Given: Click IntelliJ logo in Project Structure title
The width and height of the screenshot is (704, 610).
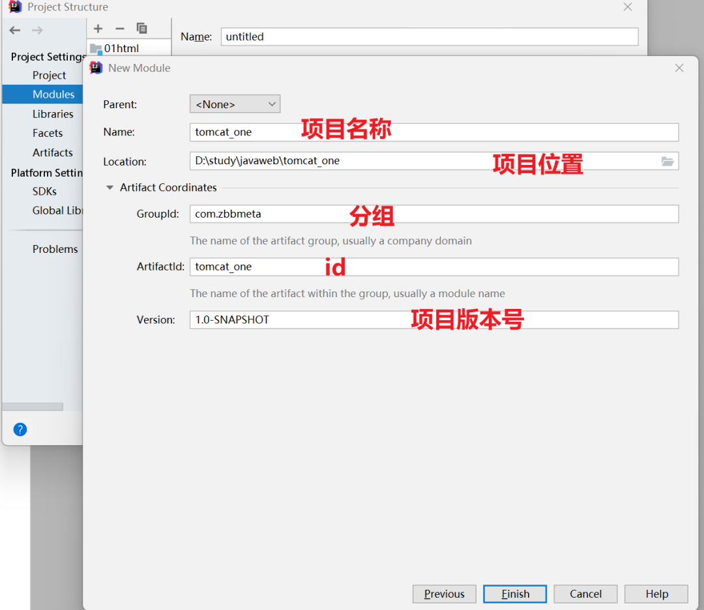Looking at the screenshot, I should (15, 7).
